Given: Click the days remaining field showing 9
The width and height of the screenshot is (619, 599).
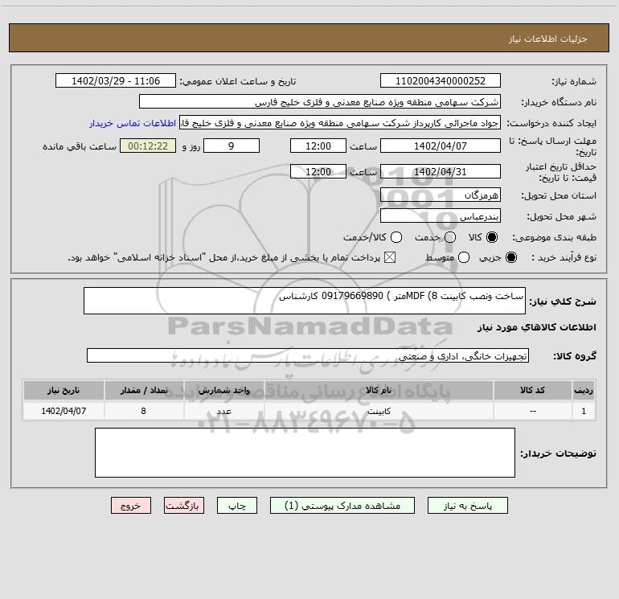Looking at the screenshot, I should tap(232, 146).
